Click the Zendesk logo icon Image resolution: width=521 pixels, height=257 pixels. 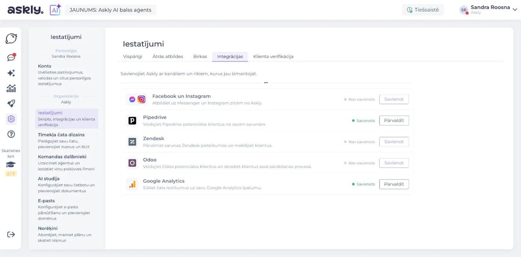[x=132, y=142]
